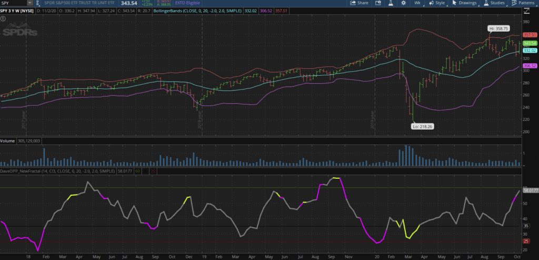Open the Drawings menu
The height and width of the screenshot is (260, 539).
(465, 3)
